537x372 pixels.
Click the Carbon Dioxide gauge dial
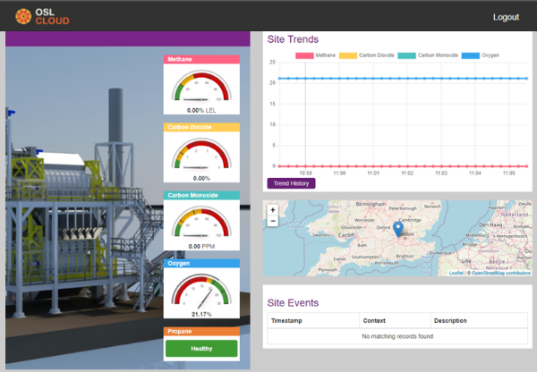(201, 155)
